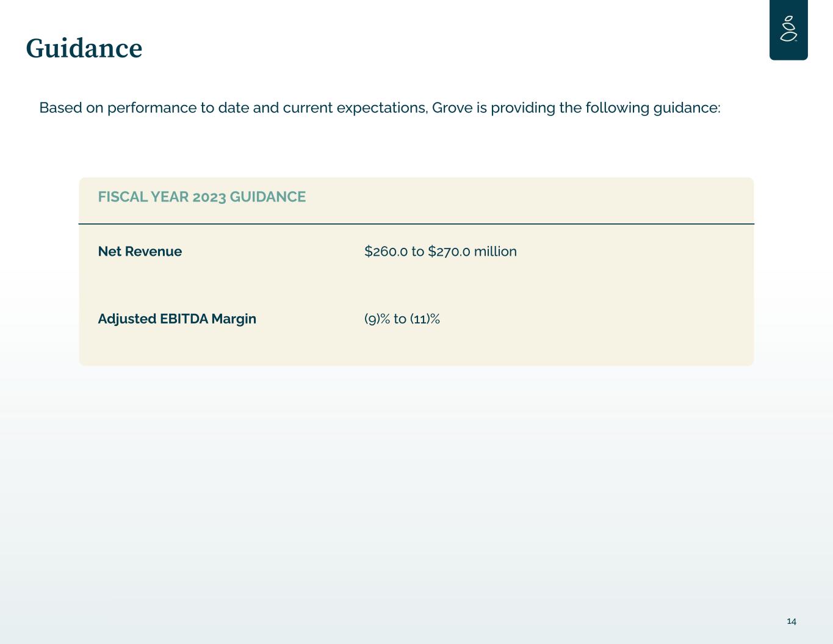Click the word EBITDA in the row label
This screenshot has height=644, width=833.
184,319
